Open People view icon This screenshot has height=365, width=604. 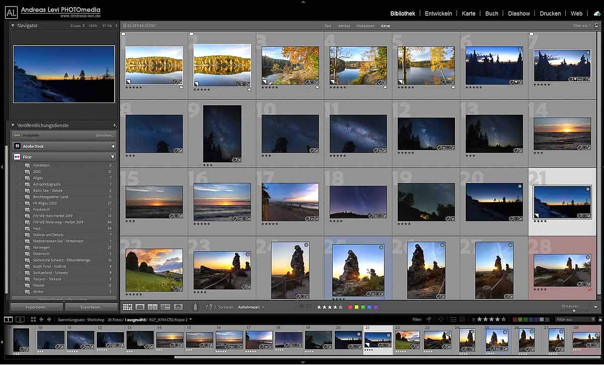click(x=178, y=307)
